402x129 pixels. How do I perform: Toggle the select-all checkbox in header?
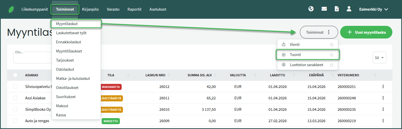(x=15, y=75)
